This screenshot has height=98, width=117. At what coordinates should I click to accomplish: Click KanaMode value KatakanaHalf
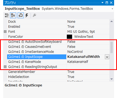click(x=78, y=62)
